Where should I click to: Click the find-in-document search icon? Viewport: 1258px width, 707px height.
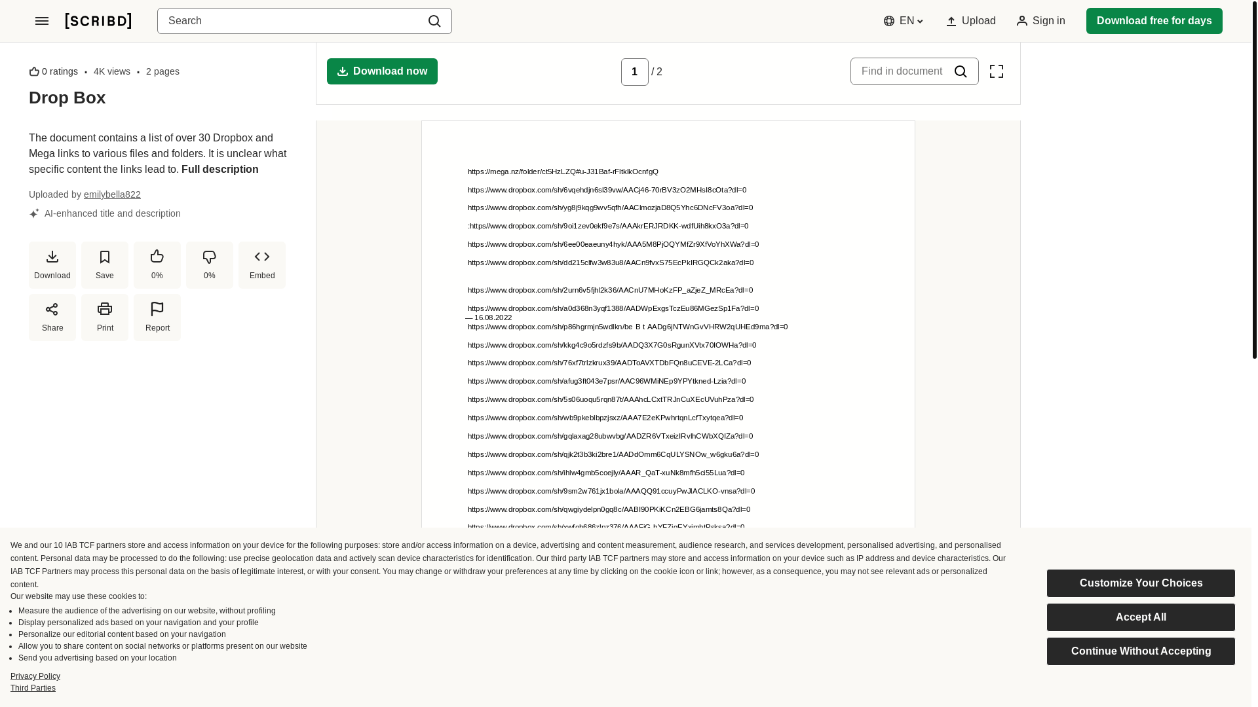pos(961,71)
